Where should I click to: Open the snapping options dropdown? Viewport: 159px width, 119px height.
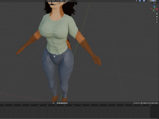pos(64,1)
